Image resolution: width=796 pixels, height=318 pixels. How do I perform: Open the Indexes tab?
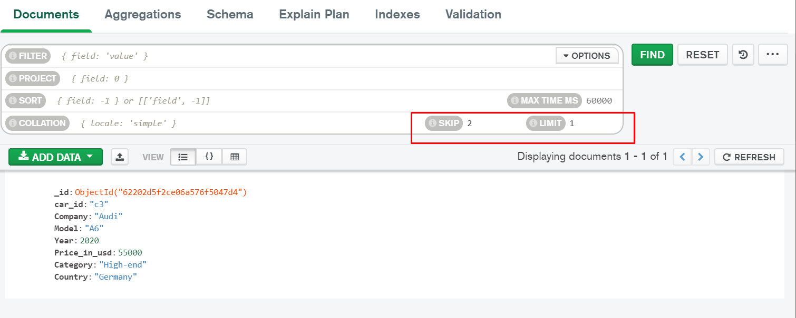coord(397,15)
